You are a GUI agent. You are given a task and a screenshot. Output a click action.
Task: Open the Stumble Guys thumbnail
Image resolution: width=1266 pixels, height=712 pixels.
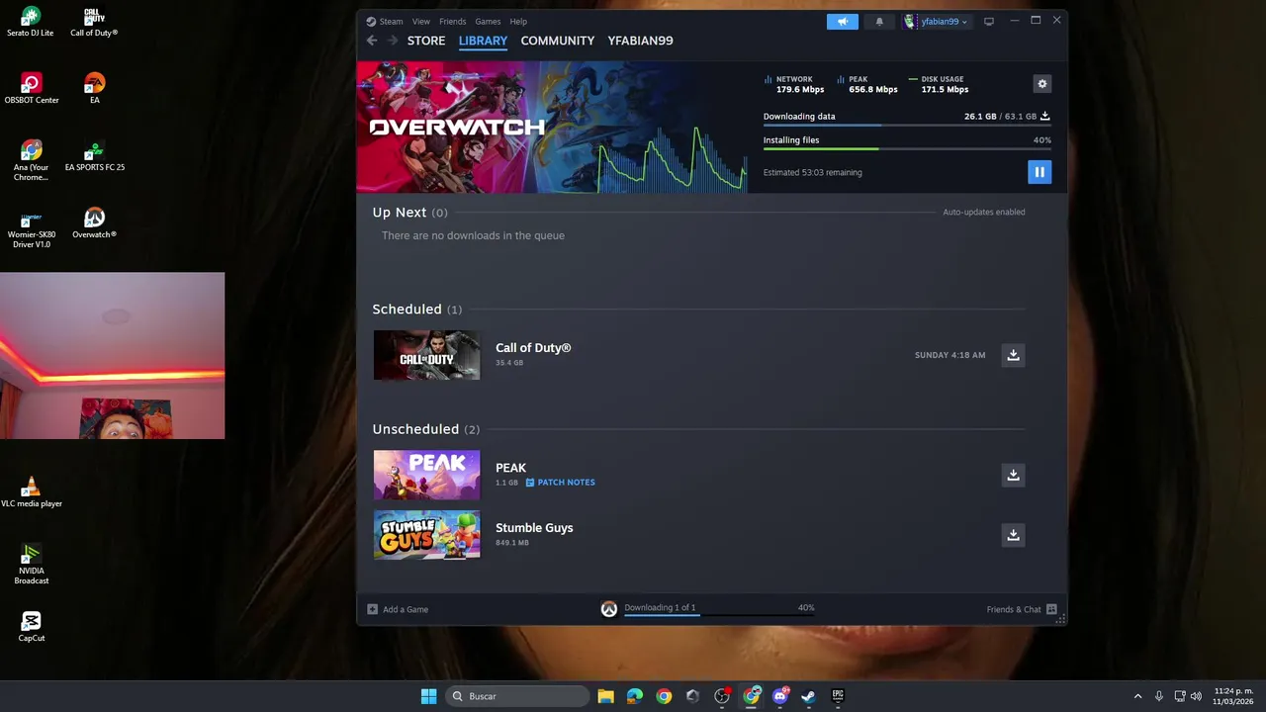pos(426,535)
